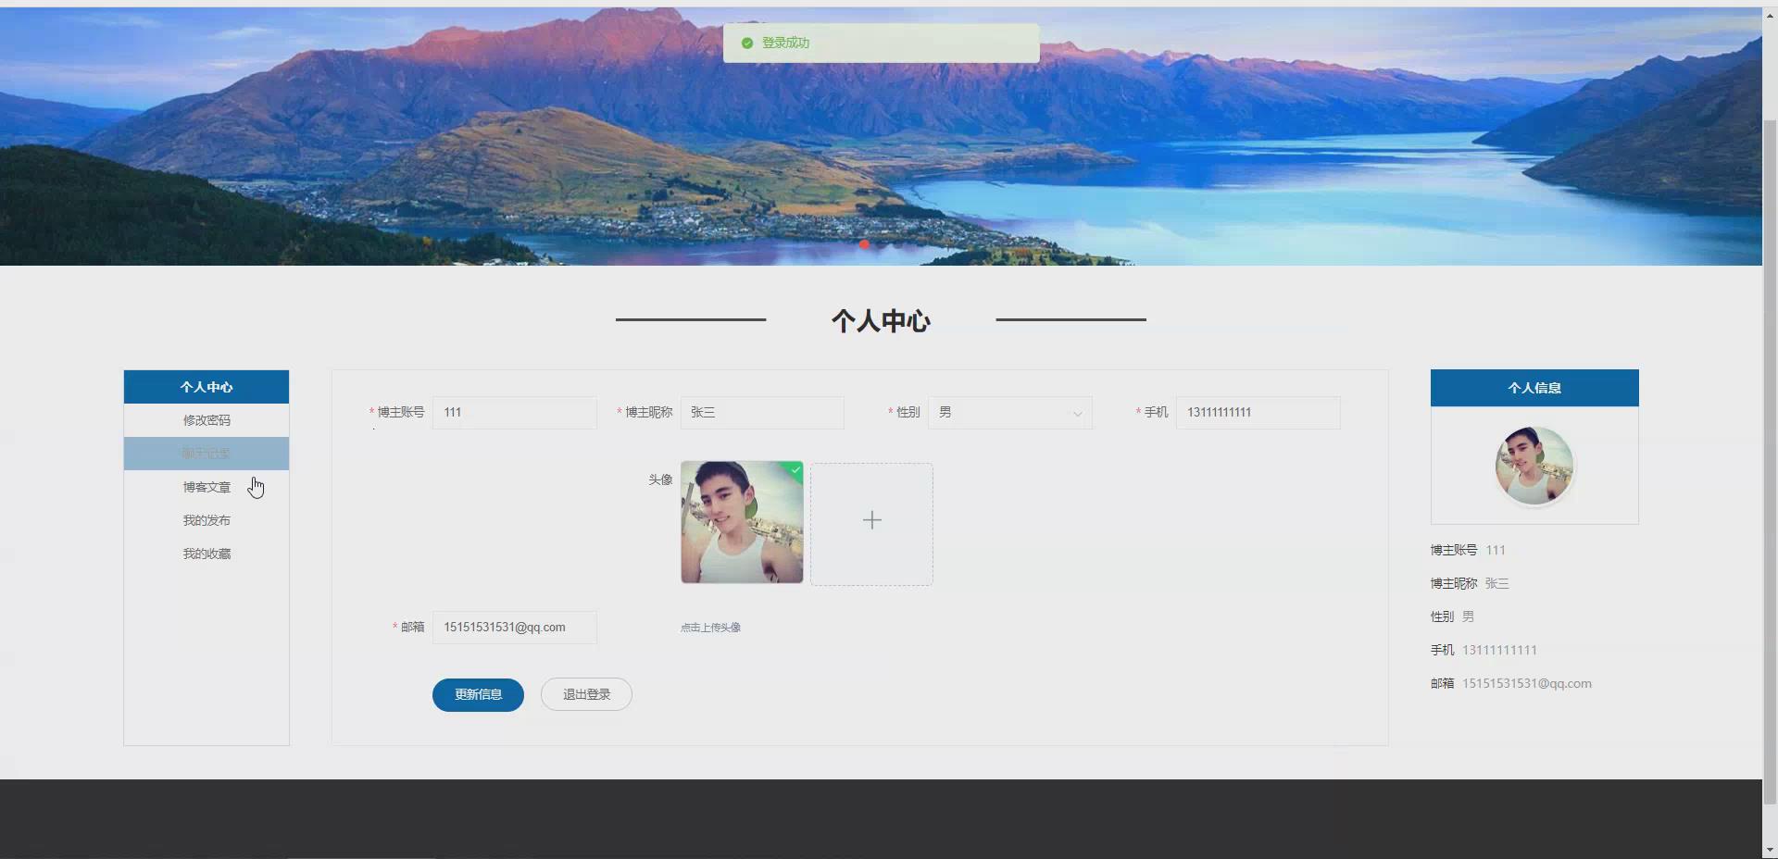This screenshot has width=1778, height=859.
Task: Click the highlighted 聊天记录 sidebar item
Action: (x=206, y=453)
